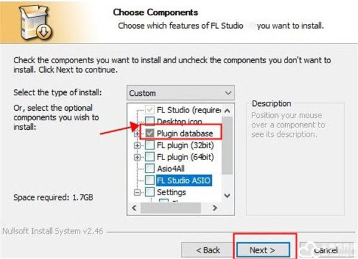Uncheck the Plugin database checkbox
358x259 pixels.
(150, 133)
